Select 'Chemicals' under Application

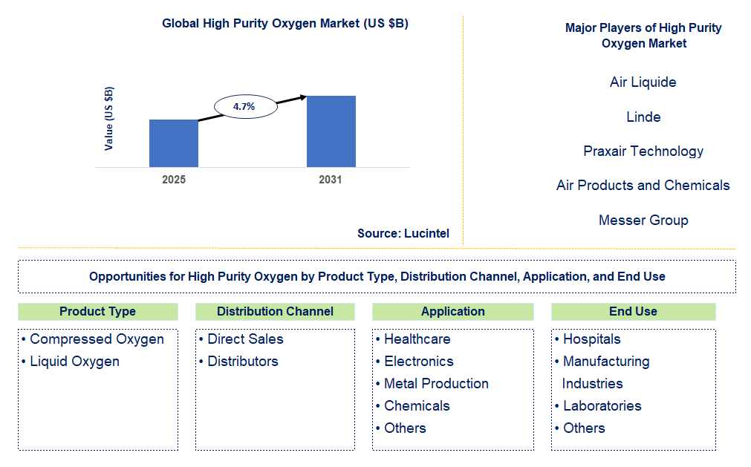point(412,406)
